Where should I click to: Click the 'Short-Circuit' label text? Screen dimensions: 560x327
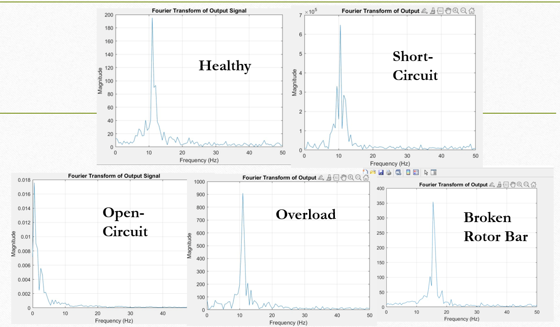pos(415,66)
